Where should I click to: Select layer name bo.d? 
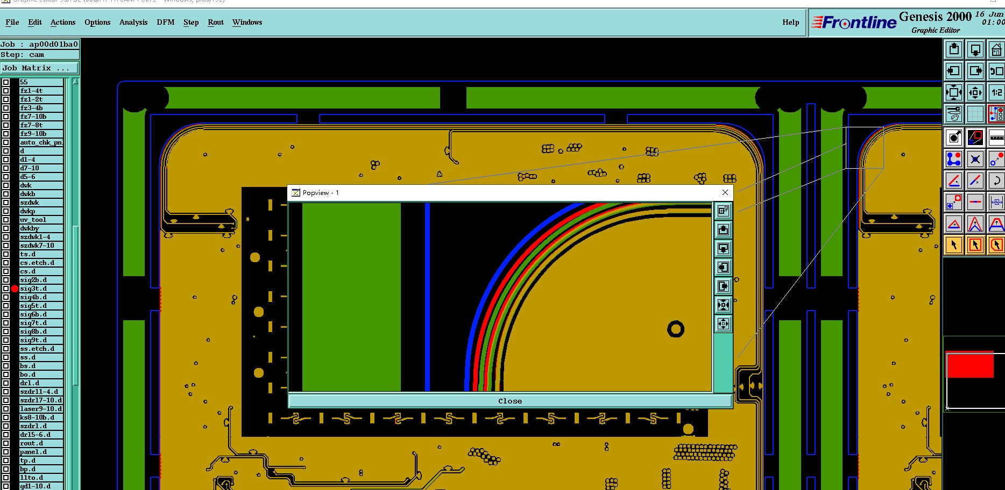coord(41,374)
